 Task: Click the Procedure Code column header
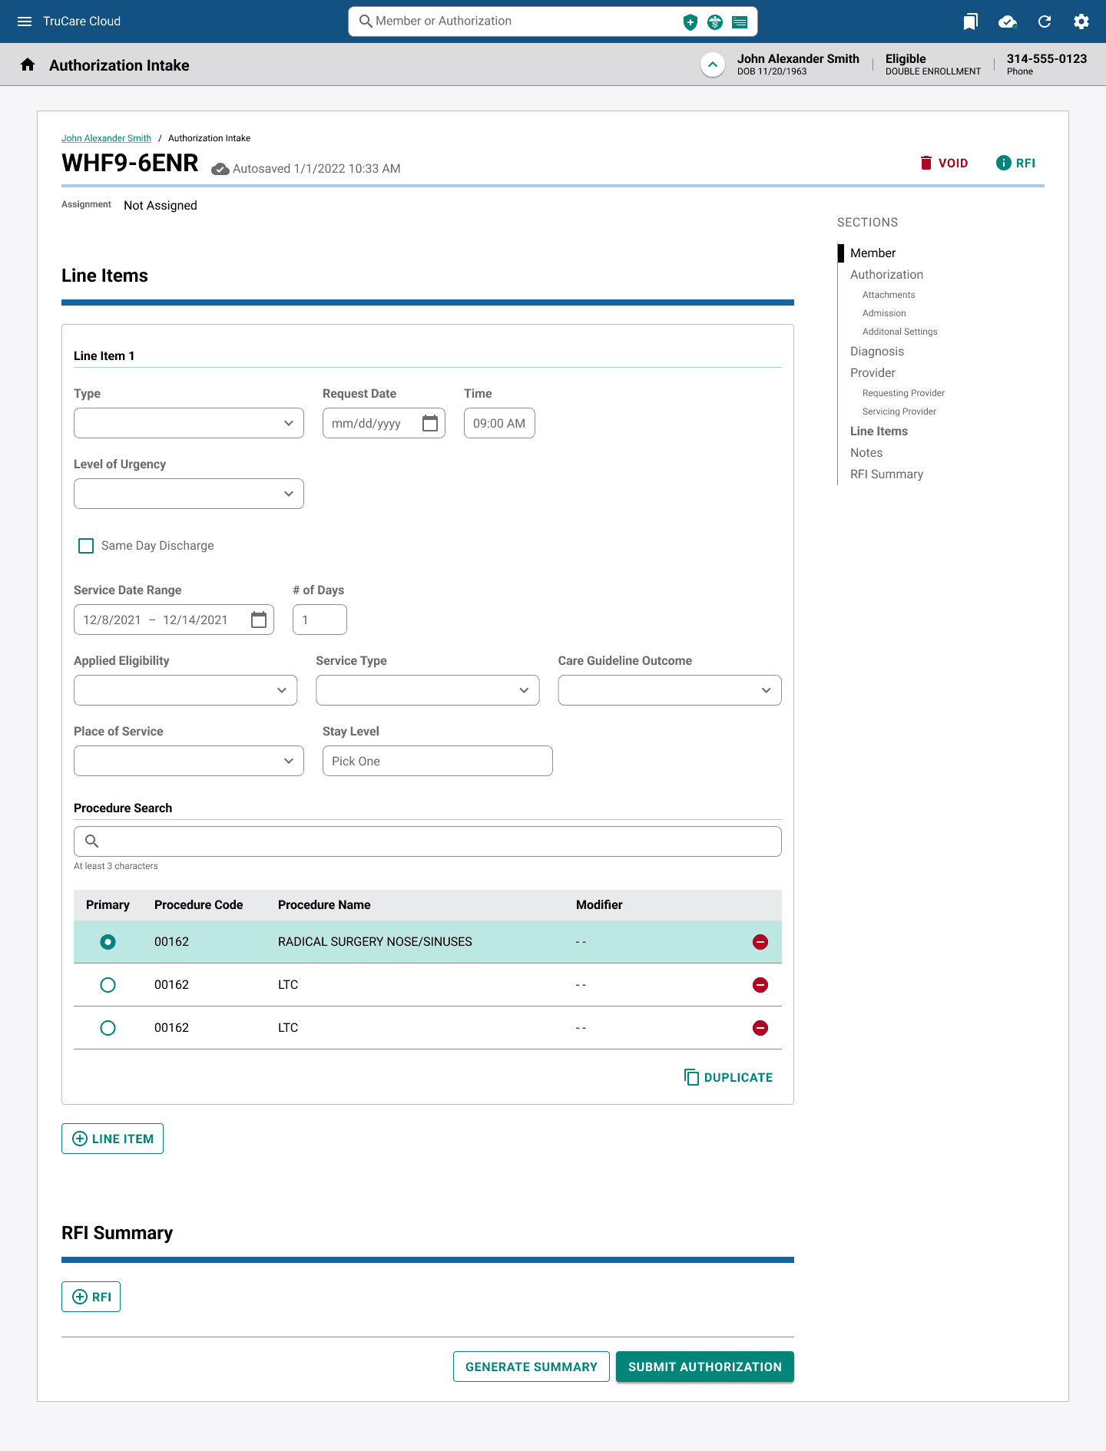click(198, 905)
